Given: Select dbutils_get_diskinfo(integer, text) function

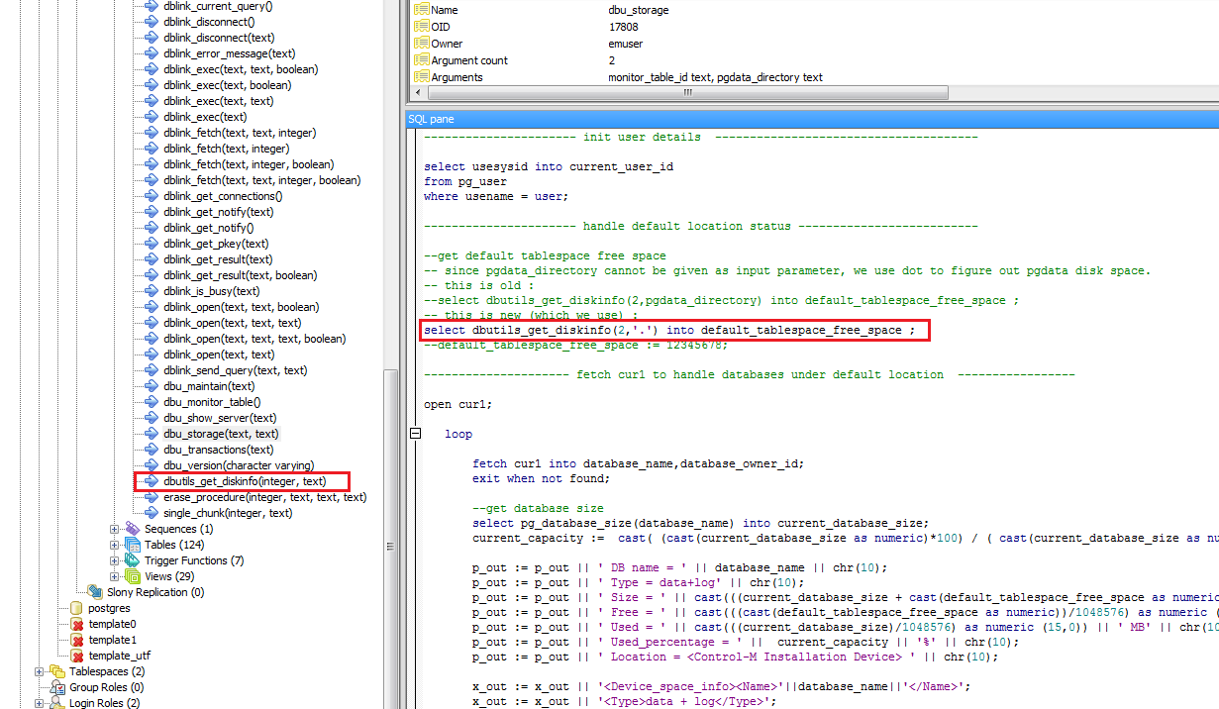Looking at the screenshot, I should tap(244, 481).
